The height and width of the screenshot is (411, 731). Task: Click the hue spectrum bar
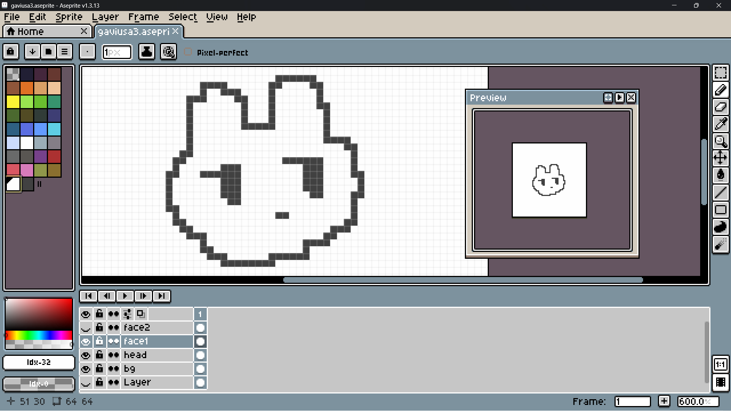coord(38,335)
